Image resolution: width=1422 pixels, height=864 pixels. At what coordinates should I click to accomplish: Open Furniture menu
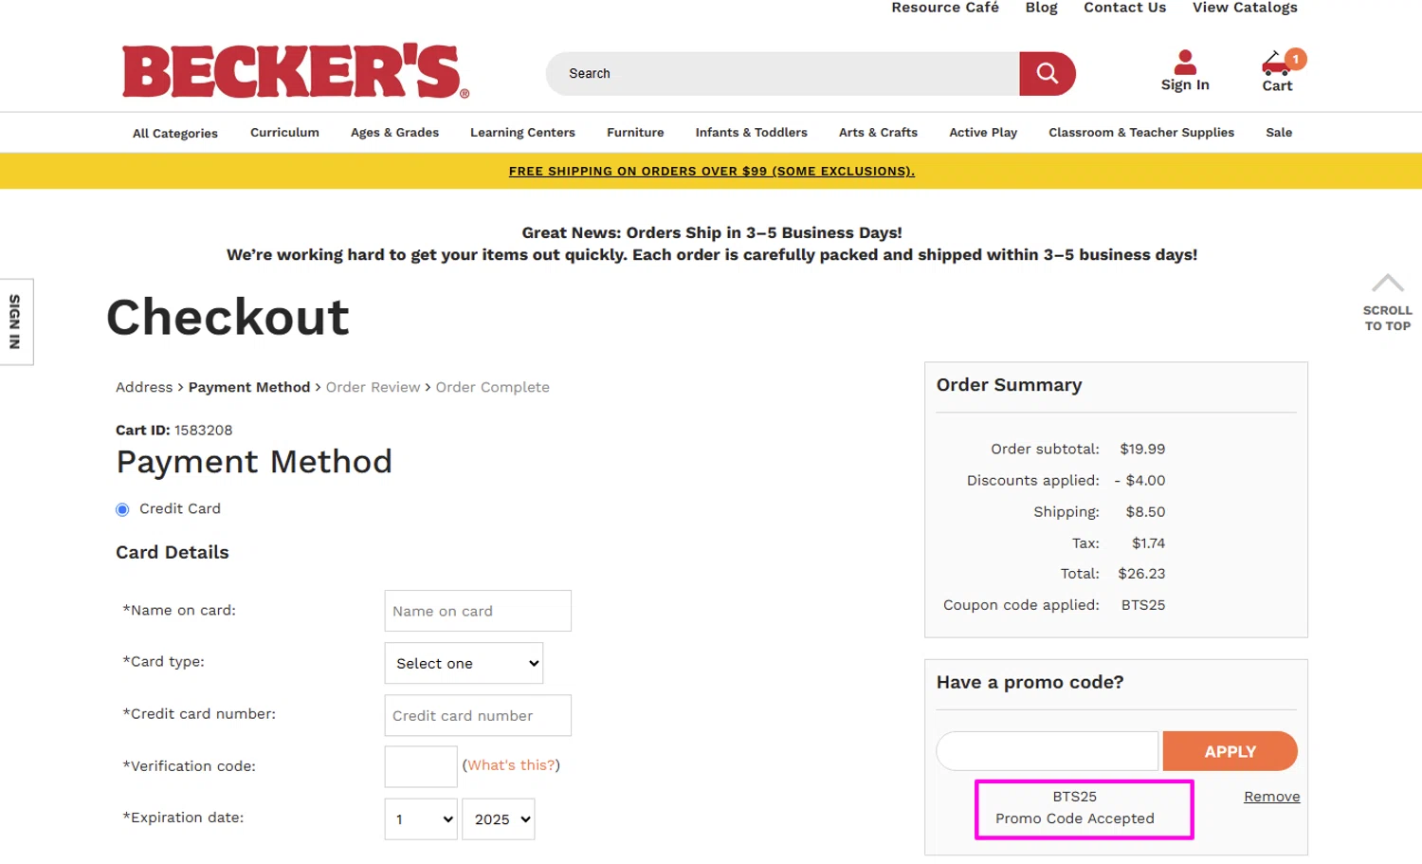coord(635,133)
